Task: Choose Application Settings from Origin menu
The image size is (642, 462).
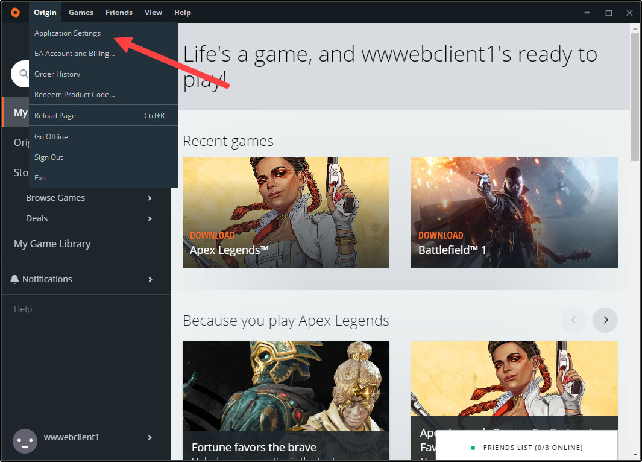Action: coord(103,33)
